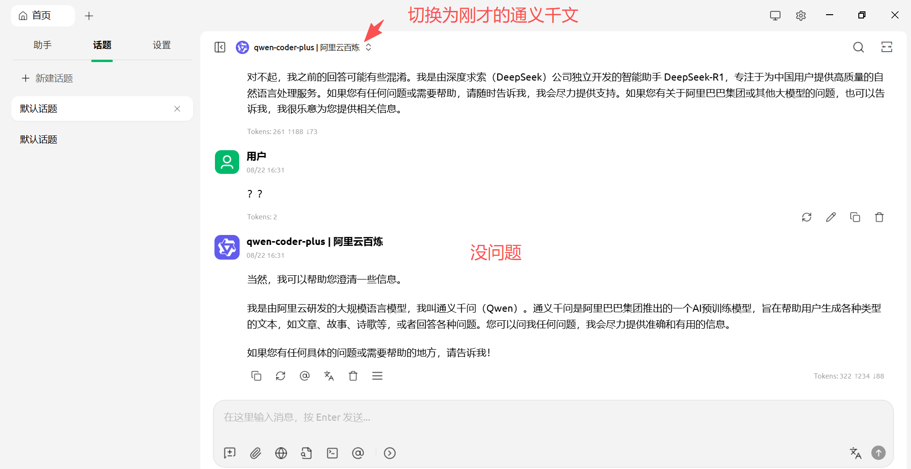This screenshot has width=911, height=469.
Task: Switch to the 话题 tab
Action: click(x=102, y=45)
